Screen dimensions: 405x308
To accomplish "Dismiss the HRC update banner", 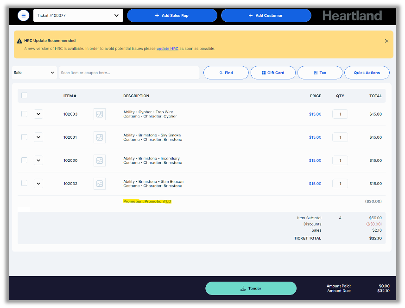I will [x=386, y=41].
